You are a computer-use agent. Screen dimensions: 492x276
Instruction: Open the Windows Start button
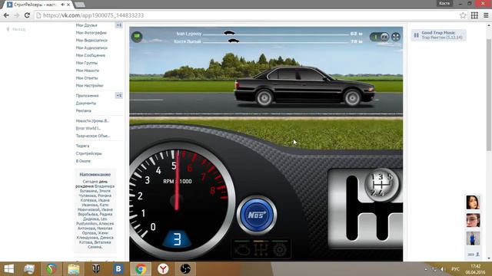8,269
